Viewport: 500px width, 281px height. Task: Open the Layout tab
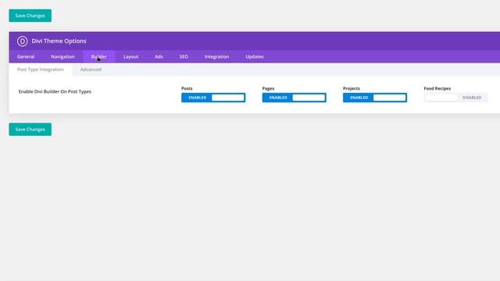(x=130, y=57)
